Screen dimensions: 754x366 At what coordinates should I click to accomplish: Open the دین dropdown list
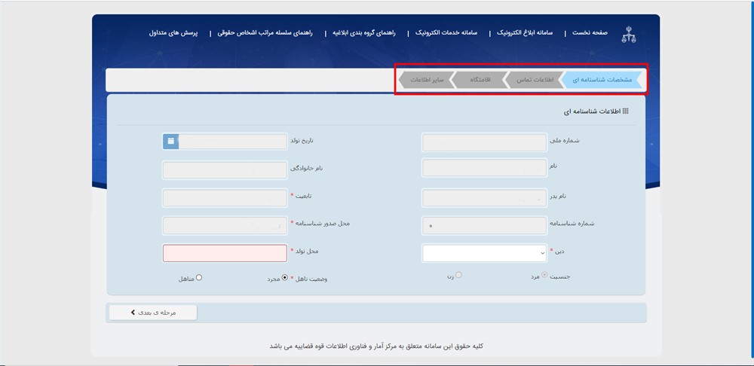[x=484, y=253]
